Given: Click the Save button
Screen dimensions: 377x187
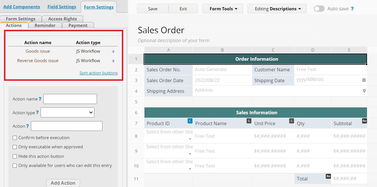Looking at the screenshot, I should click(153, 9).
